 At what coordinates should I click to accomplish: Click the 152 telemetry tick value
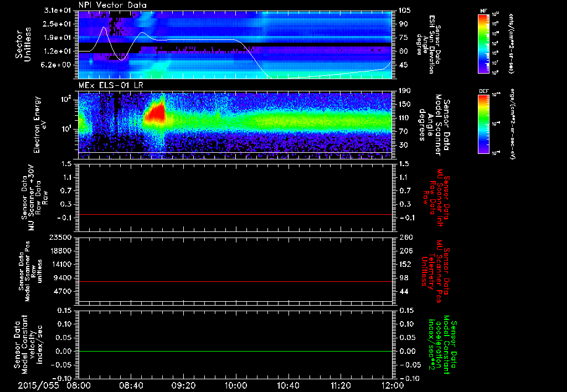tap(405, 264)
